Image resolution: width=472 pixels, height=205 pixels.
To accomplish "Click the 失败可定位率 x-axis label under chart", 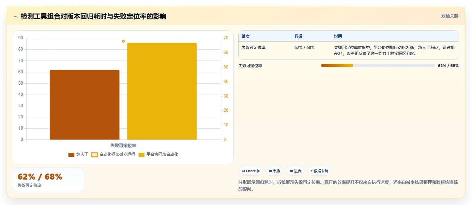I will tap(123, 145).
